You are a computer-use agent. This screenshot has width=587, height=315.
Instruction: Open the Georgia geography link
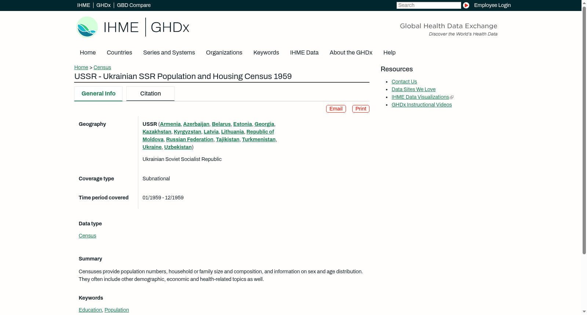(x=264, y=124)
